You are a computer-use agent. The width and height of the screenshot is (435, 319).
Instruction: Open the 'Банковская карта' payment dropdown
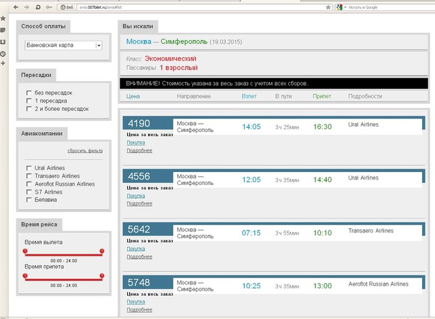coord(63,46)
